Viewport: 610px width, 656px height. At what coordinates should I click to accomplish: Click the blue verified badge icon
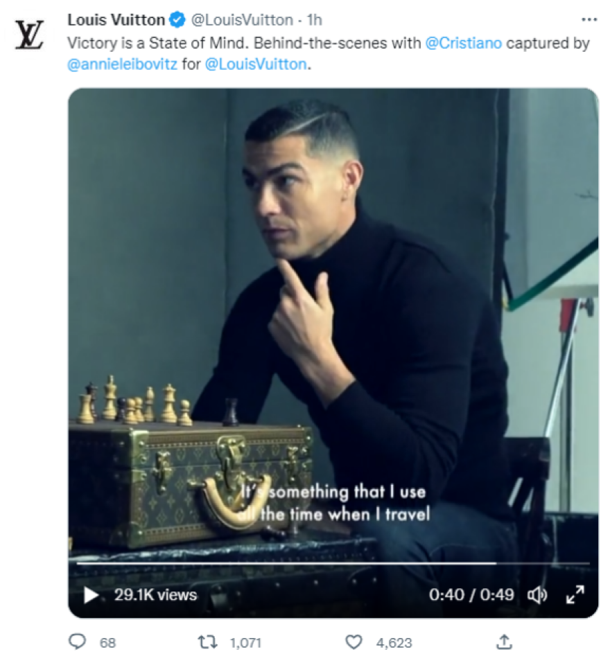pyautogui.click(x=177, y=19)
